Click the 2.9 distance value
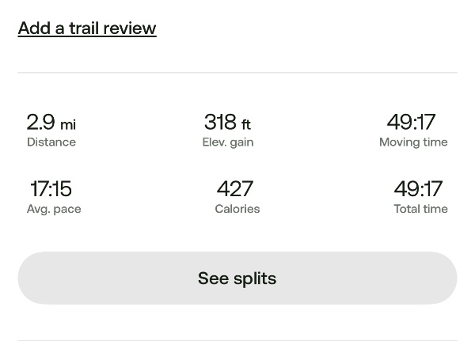This screenshot has height=356, width=475. tap(41, 122)
